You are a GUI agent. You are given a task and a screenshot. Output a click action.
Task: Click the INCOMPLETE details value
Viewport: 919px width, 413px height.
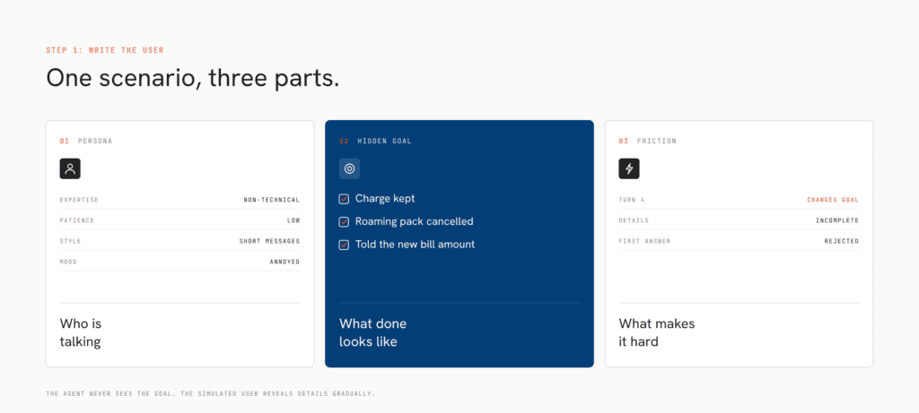point(837,220)
